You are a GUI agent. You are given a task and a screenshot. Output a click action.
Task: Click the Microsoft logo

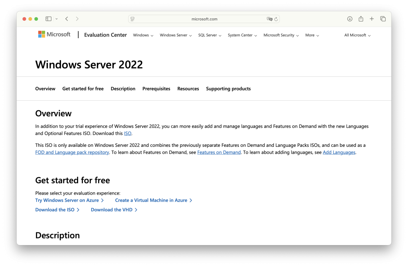click(54, 35)
